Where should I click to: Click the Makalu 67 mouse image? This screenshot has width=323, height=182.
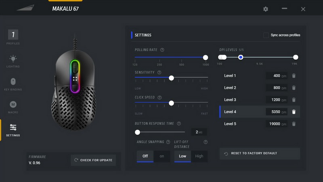pos(74,83)
